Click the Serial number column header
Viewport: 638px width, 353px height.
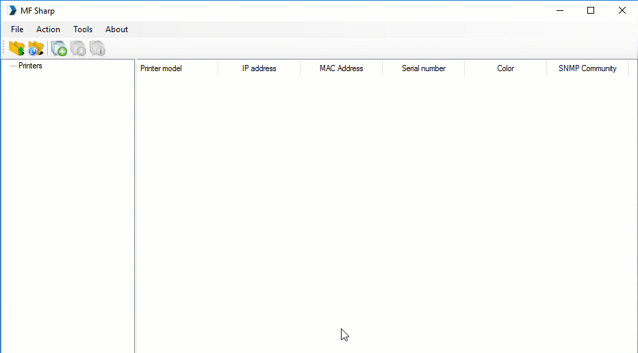(423, 68)
